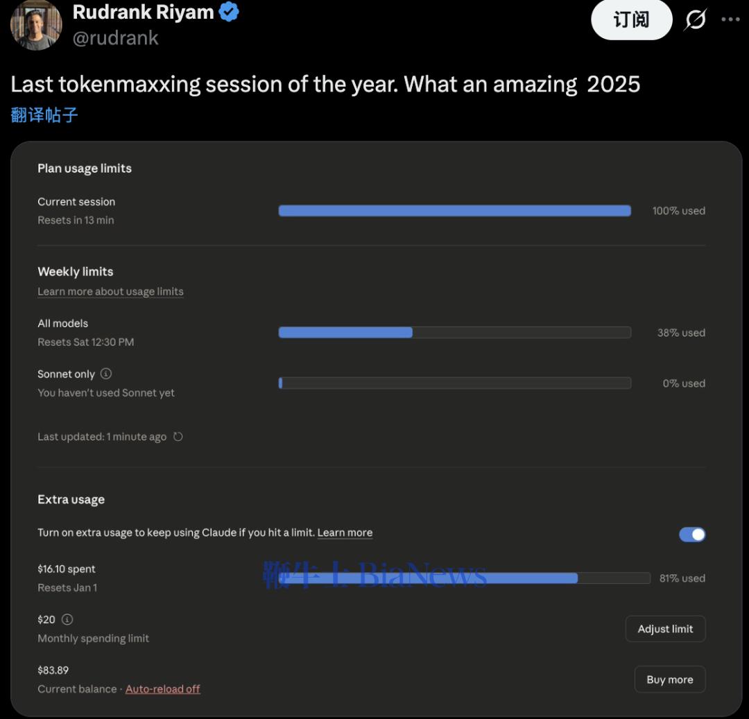
Task: Open the three-dot more options menu
Action: click(730, 19)
